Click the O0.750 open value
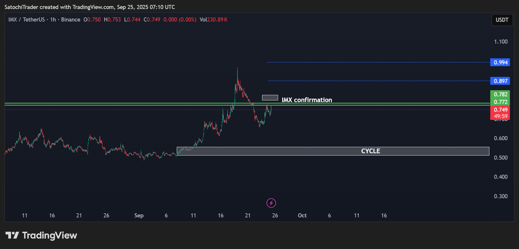Image resolution: width=519 pixels, height=249 pixels. (92, 19)
